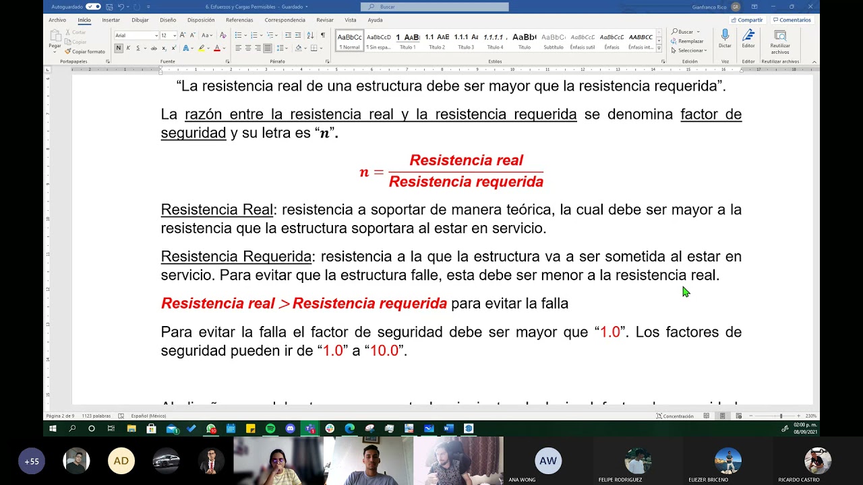The width and height of the screenshot is (863, 485).
Task: Click the Cortar scissors icon
Action: tap(68, 32)
